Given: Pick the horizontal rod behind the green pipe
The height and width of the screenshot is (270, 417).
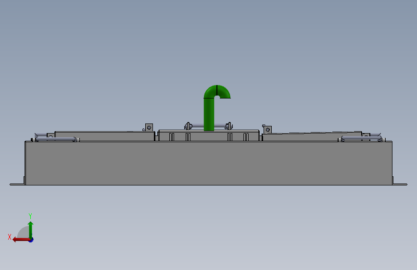Looking at the screenshot, I should point(209,126).
